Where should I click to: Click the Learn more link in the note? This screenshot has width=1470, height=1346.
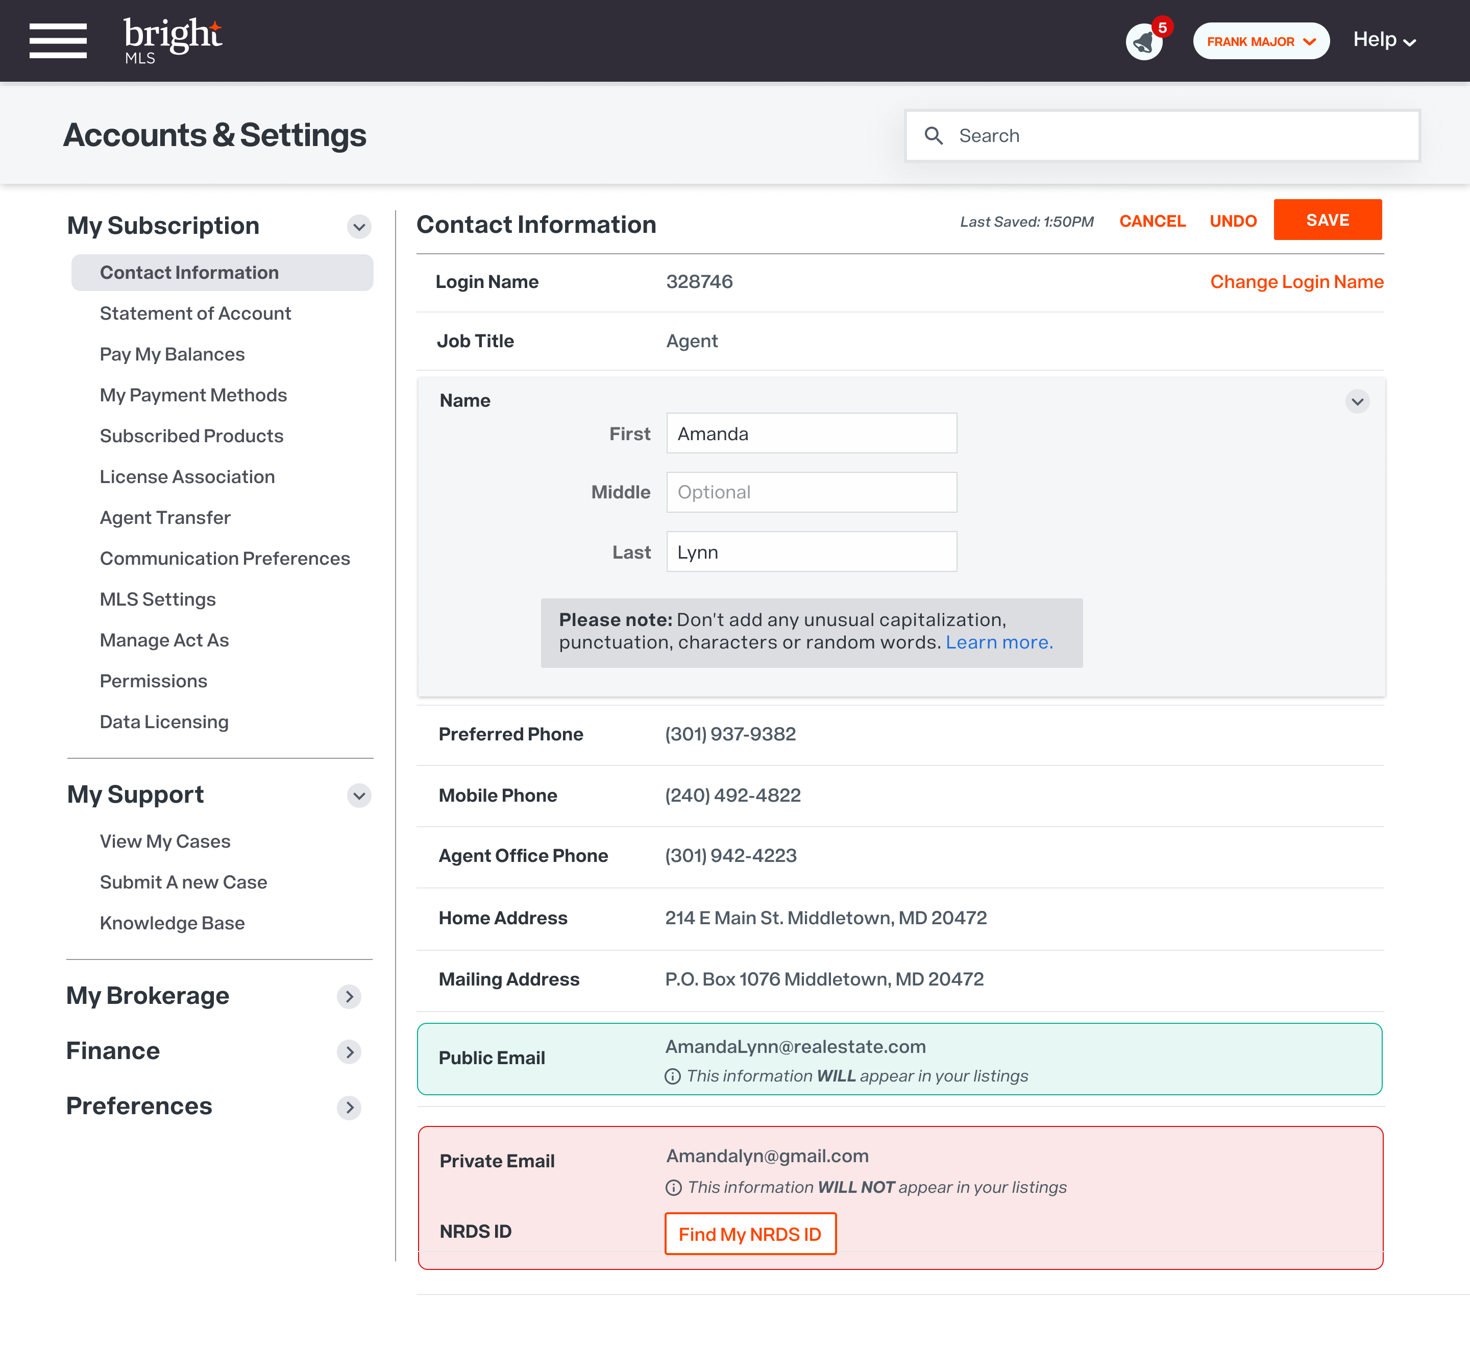(998, 642)
